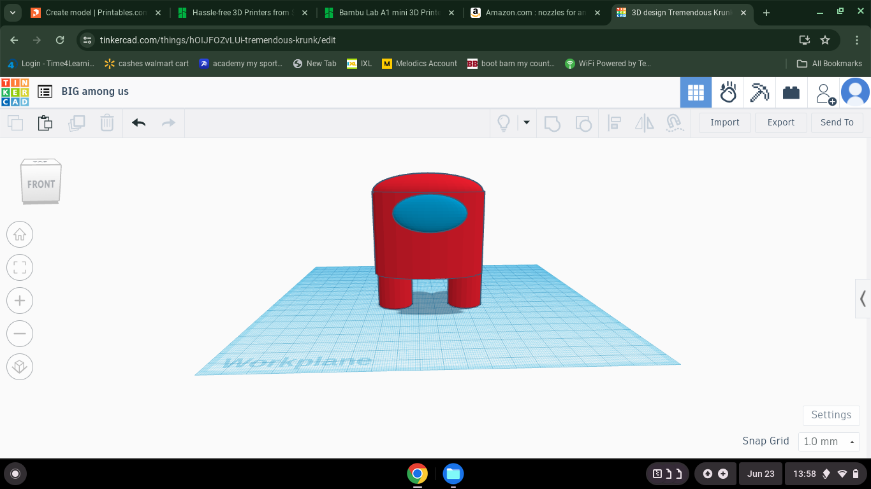This screenshot has width=871, height=489.
Task: Click the Mirror tool icon
Action: tap(645, 123)
